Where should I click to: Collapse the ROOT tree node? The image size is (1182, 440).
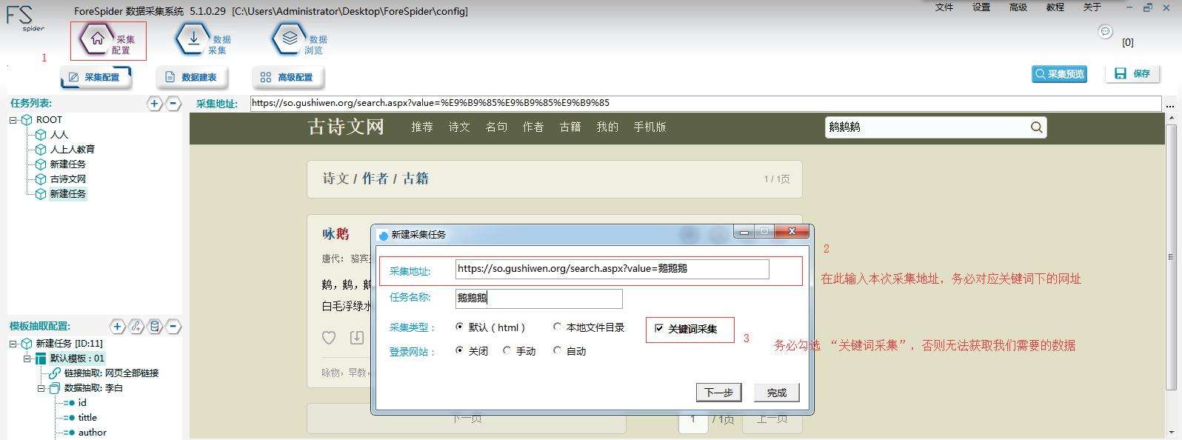(13, 120)
